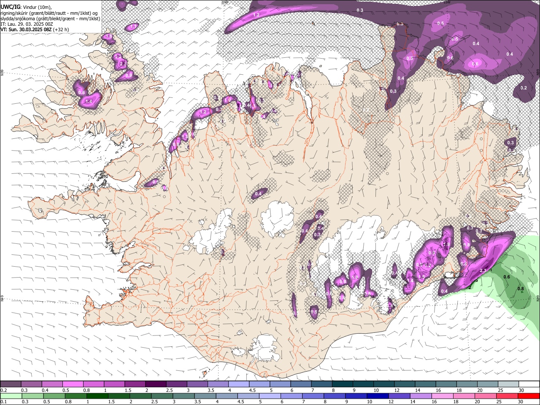The height and width of the screenshot is (405, 540).
Task: Click the 'rigning/skúrir' legend description line
Action: (x=50, y=13)
